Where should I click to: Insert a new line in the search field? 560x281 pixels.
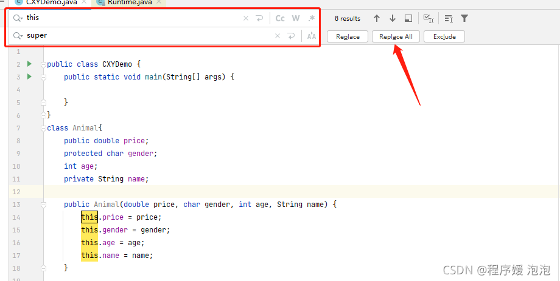point(260,18)
